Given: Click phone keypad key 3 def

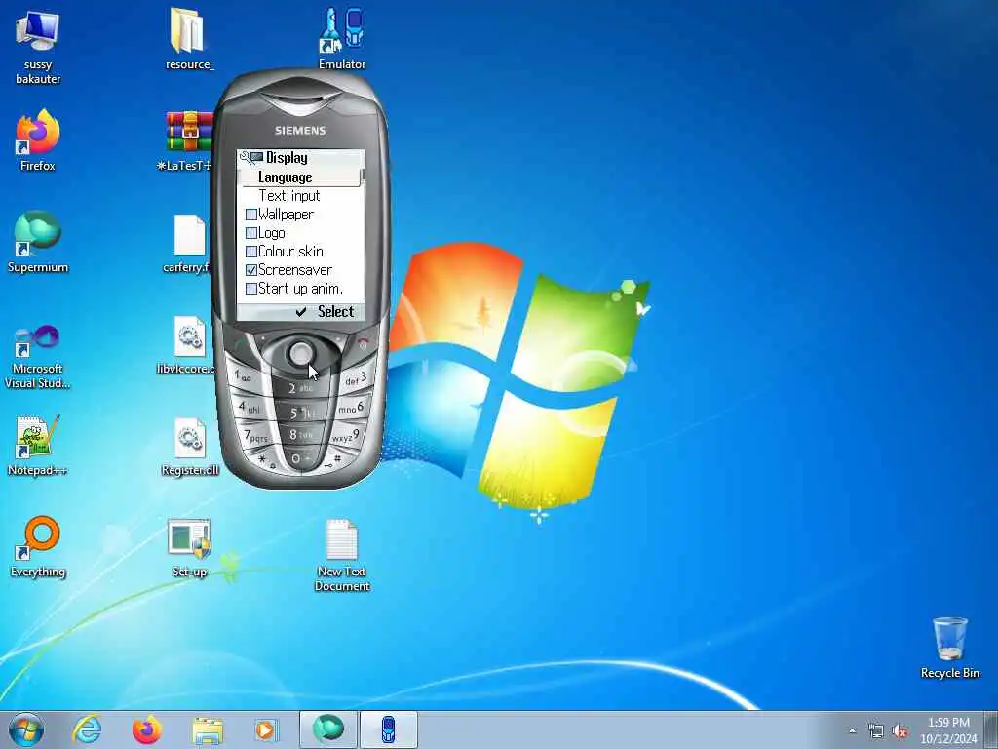Looking at the screenshot, I should [x=357, y=379].
